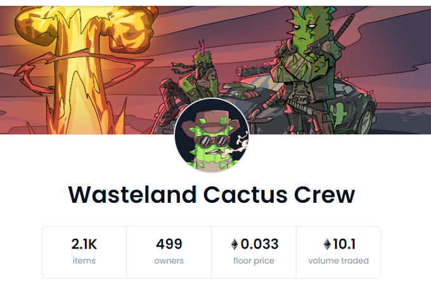Open the Wasteland Cactus Crew banner image

[215, 70]
